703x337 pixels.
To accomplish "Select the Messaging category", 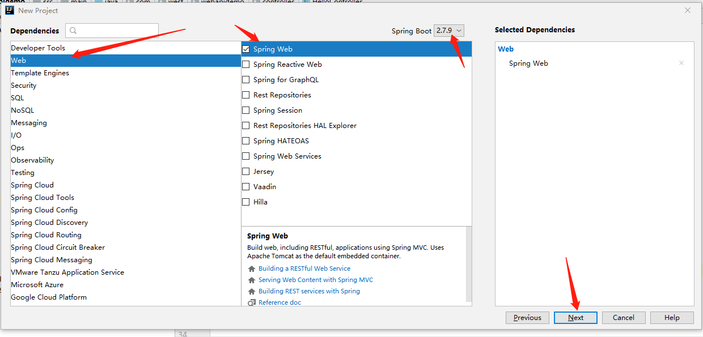I will pos(126,123).
